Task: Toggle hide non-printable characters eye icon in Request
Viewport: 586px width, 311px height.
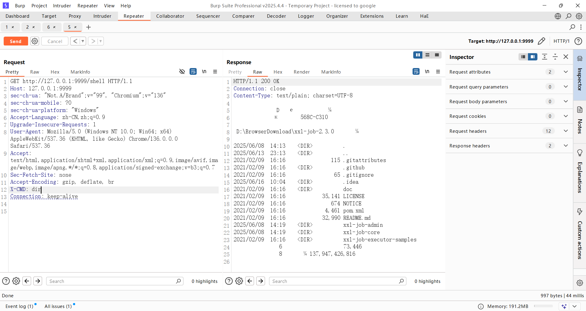Action: 182,71
